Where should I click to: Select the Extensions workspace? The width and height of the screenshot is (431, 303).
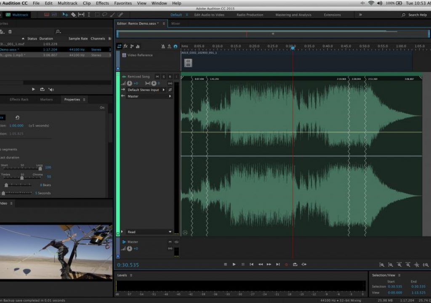[x=333, y=15]
